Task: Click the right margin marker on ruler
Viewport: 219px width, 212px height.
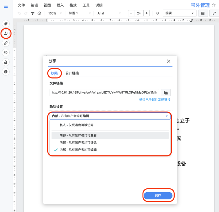Action: click(191, 21)
